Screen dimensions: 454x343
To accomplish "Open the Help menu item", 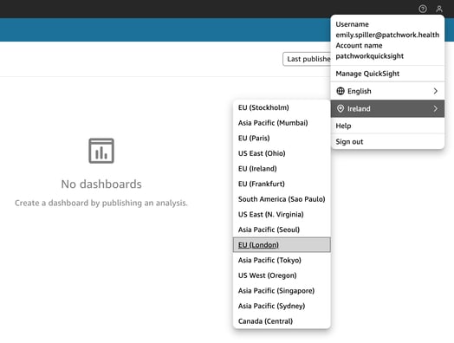I will click(387, 126).
